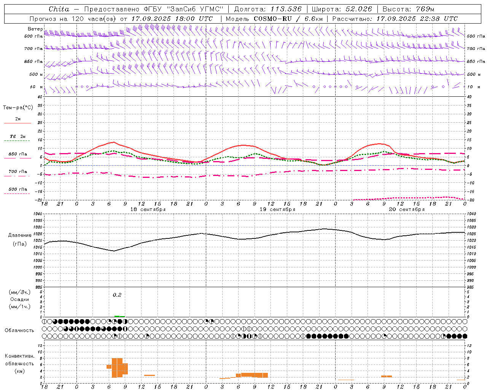Click "Модель COSMO-RU / 6.6км" text

tap(274, 19)
